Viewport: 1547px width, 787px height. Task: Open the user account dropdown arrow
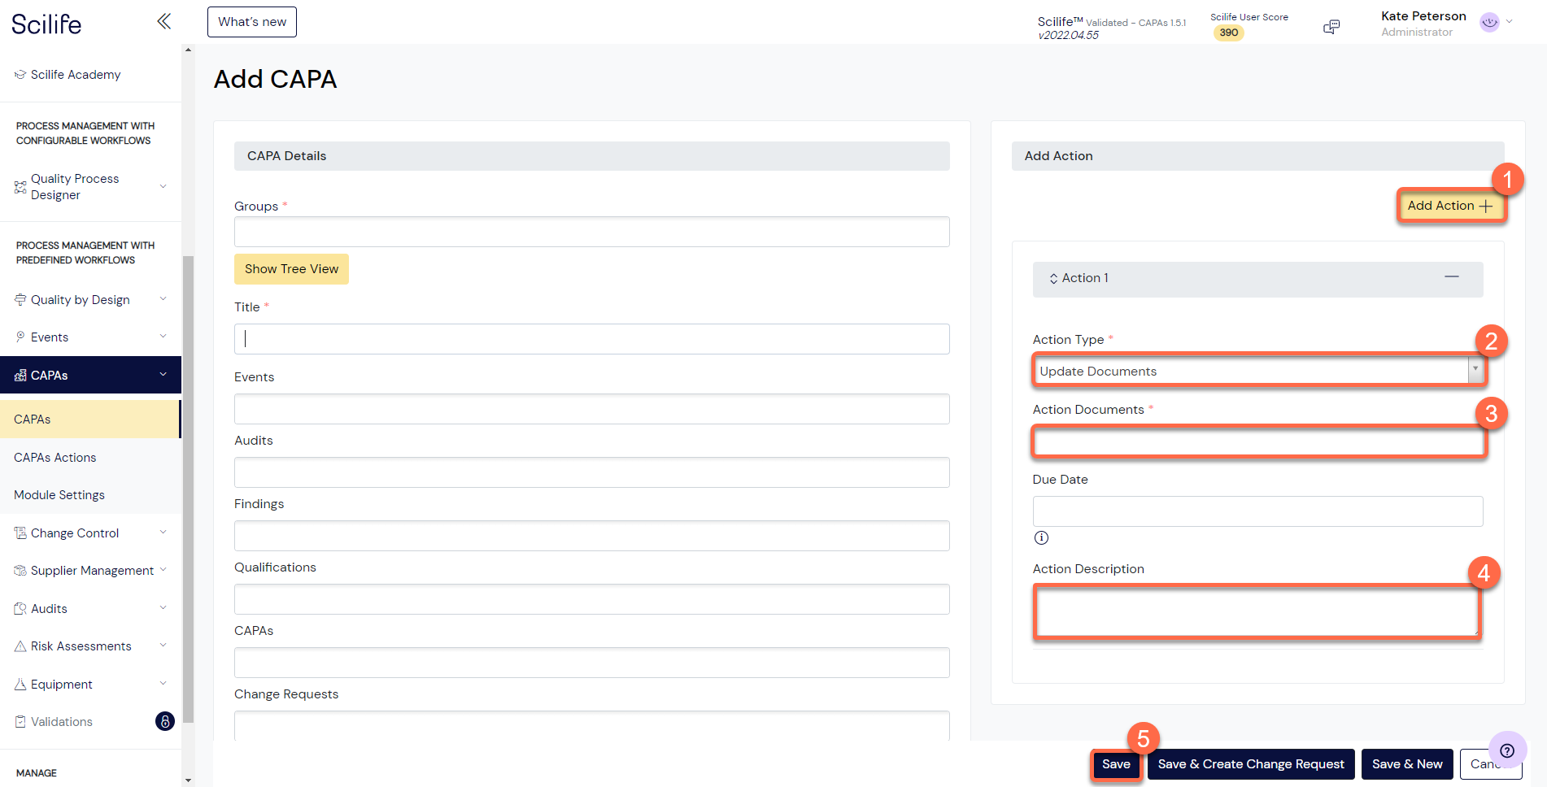point(1510,22)
